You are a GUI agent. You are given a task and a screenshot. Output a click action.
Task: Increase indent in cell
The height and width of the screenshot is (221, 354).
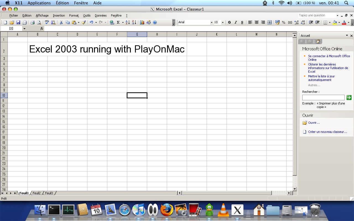pos(317,22)
